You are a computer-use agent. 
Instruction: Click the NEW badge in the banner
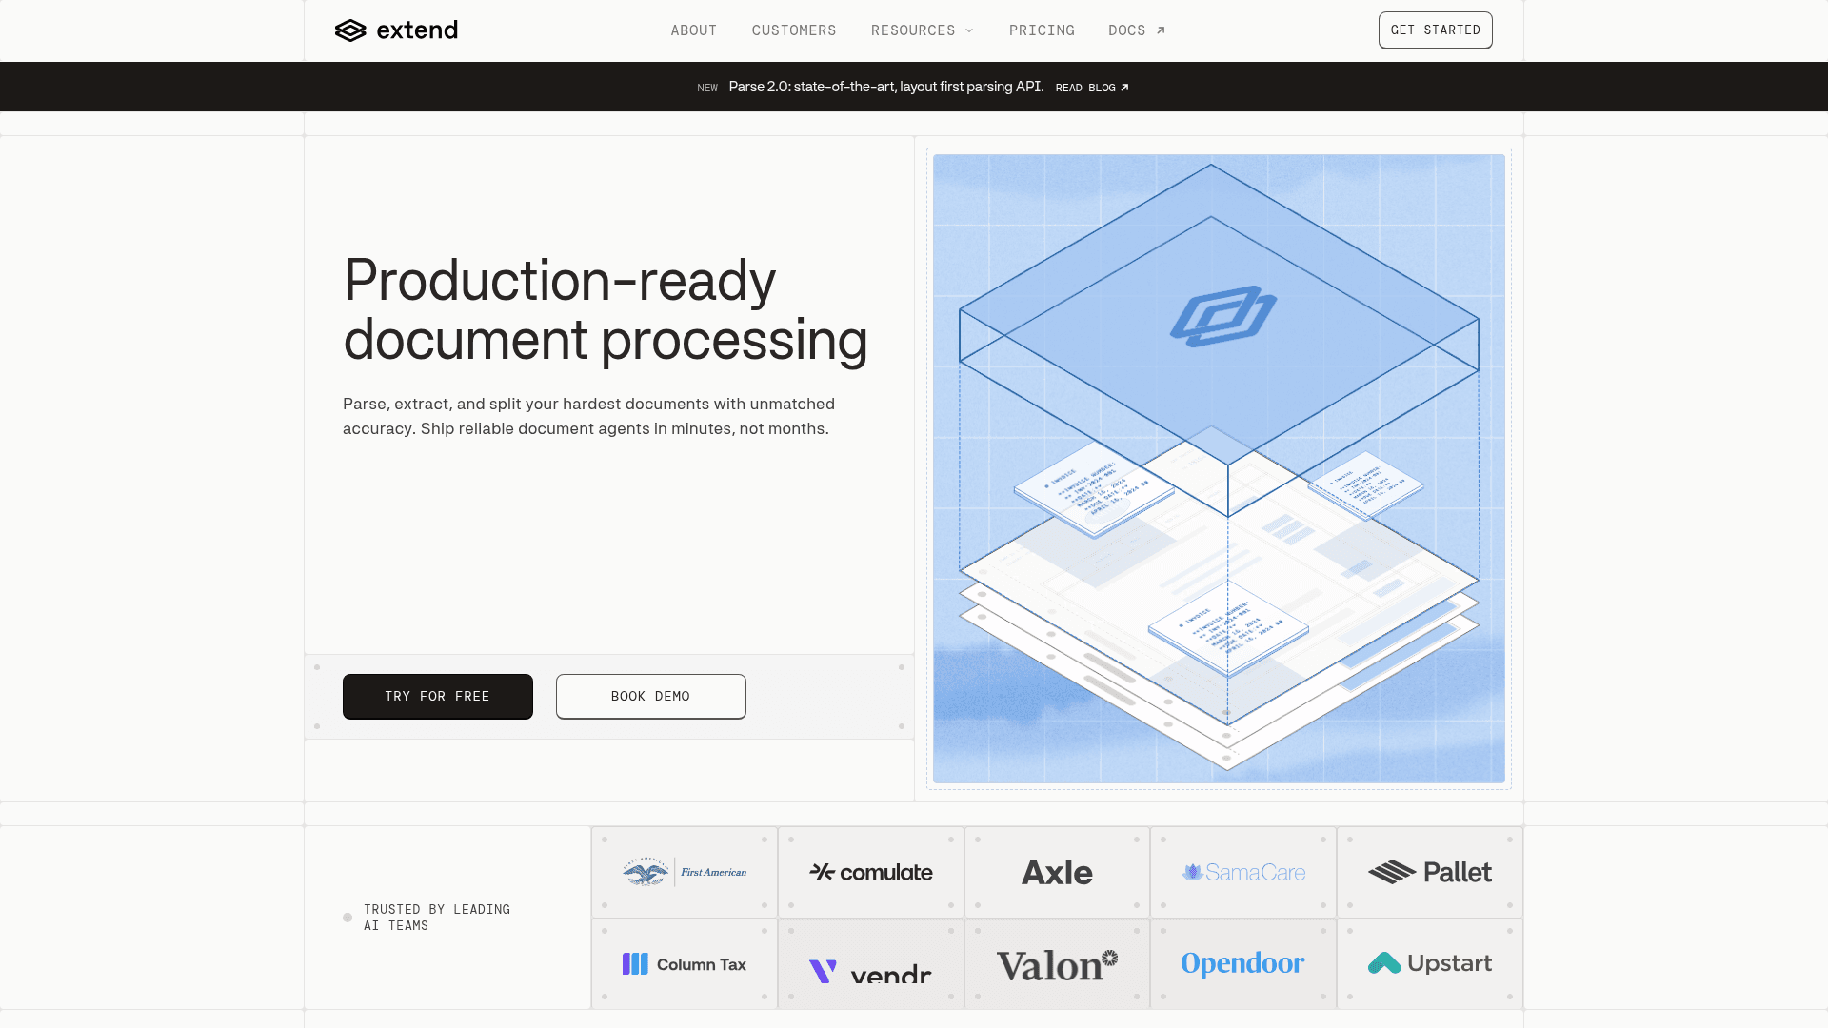[x=707, y=88]
